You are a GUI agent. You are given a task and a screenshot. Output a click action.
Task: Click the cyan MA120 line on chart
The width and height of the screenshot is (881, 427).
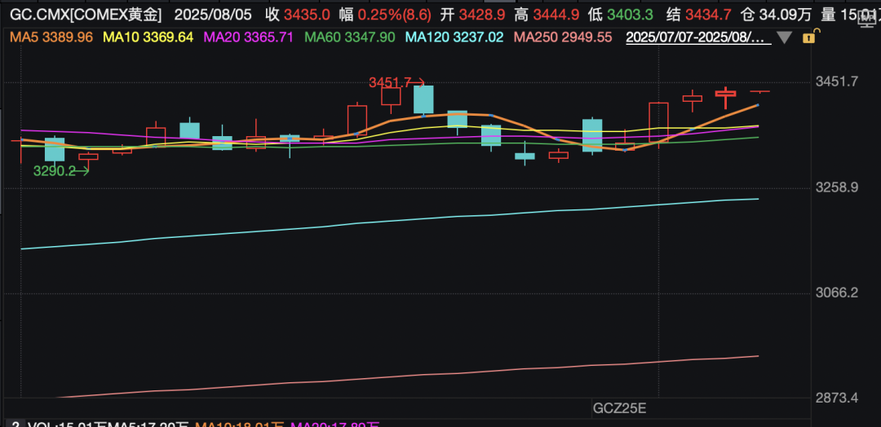(408, 219)
